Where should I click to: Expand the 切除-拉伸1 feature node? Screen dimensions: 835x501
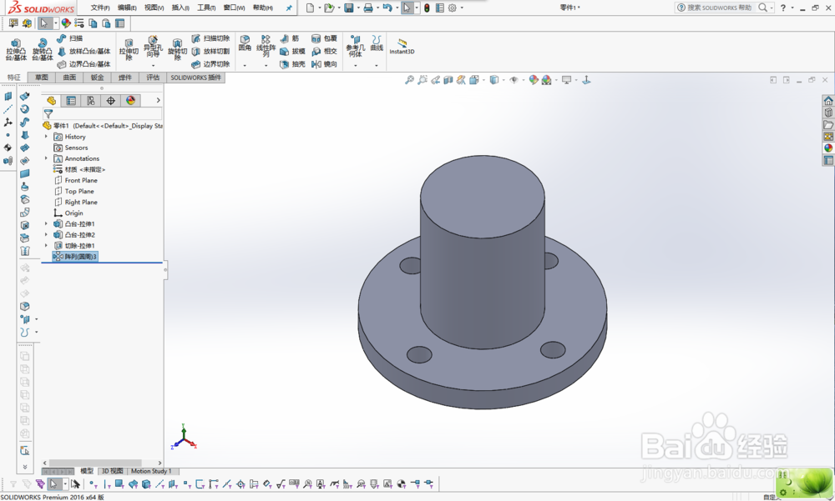[x=46, y=246]
